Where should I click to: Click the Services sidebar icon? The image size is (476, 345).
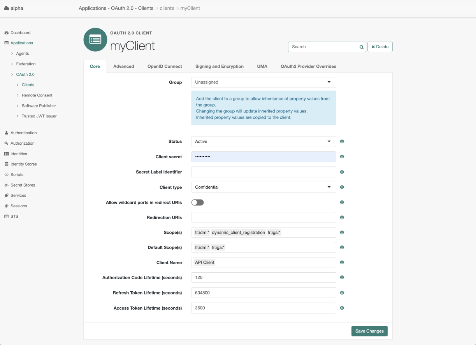click(x=7, y=195)
